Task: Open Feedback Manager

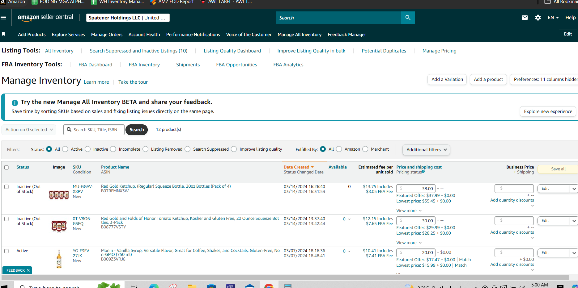Action: tap(347, 35)
